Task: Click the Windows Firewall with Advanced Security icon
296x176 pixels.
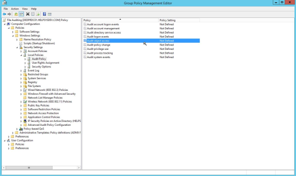Action: click(25, 93)
